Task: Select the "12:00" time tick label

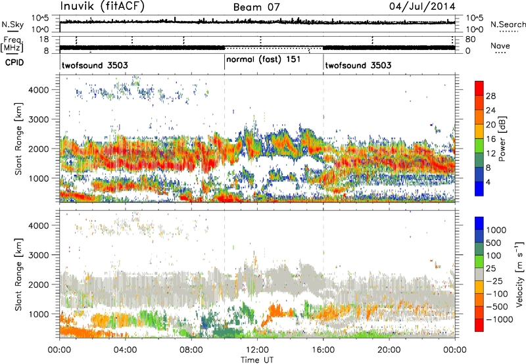Action: click(257, 350)
